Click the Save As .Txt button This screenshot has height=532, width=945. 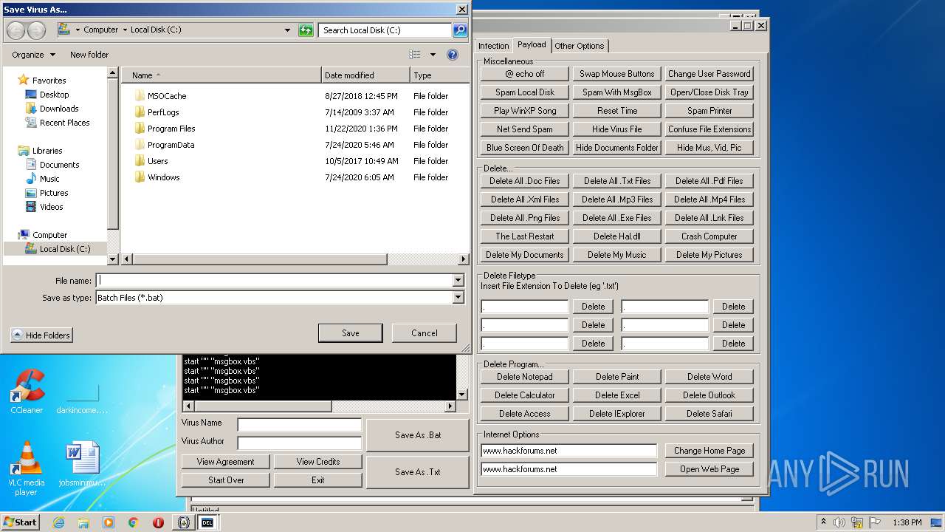(418, 472)
